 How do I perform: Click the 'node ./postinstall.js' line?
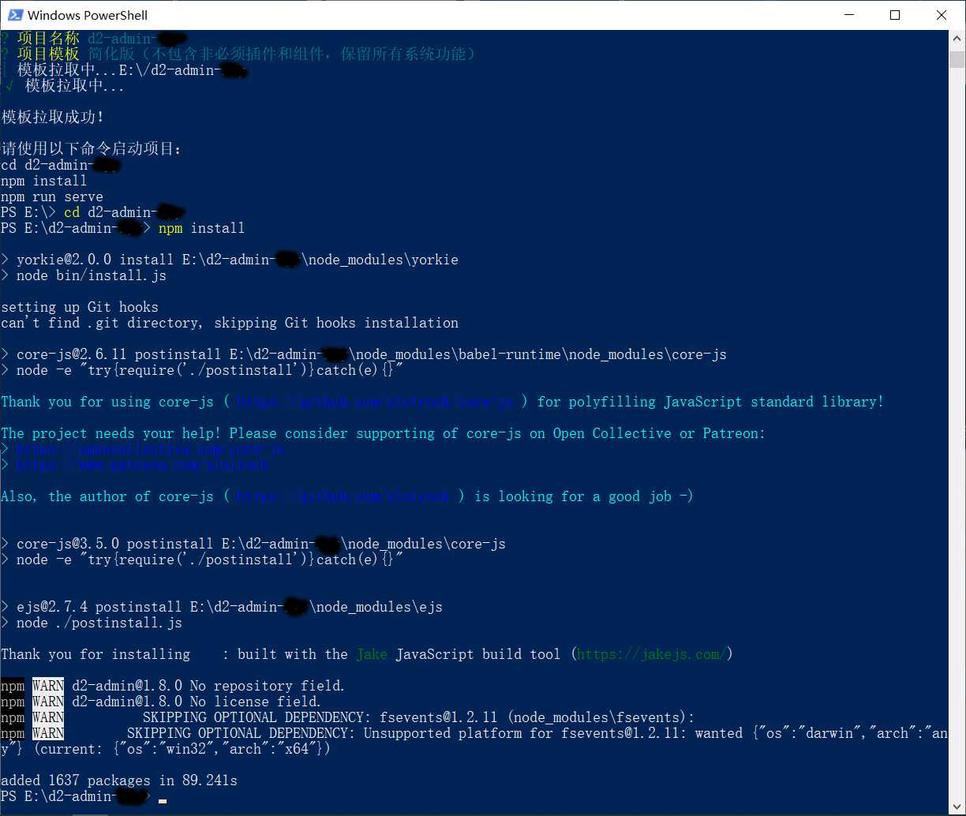point(92,623)
